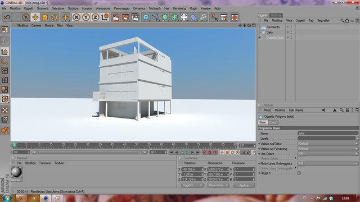
Task: Enable the Raggi X checkbox
Action: [299, 173]
